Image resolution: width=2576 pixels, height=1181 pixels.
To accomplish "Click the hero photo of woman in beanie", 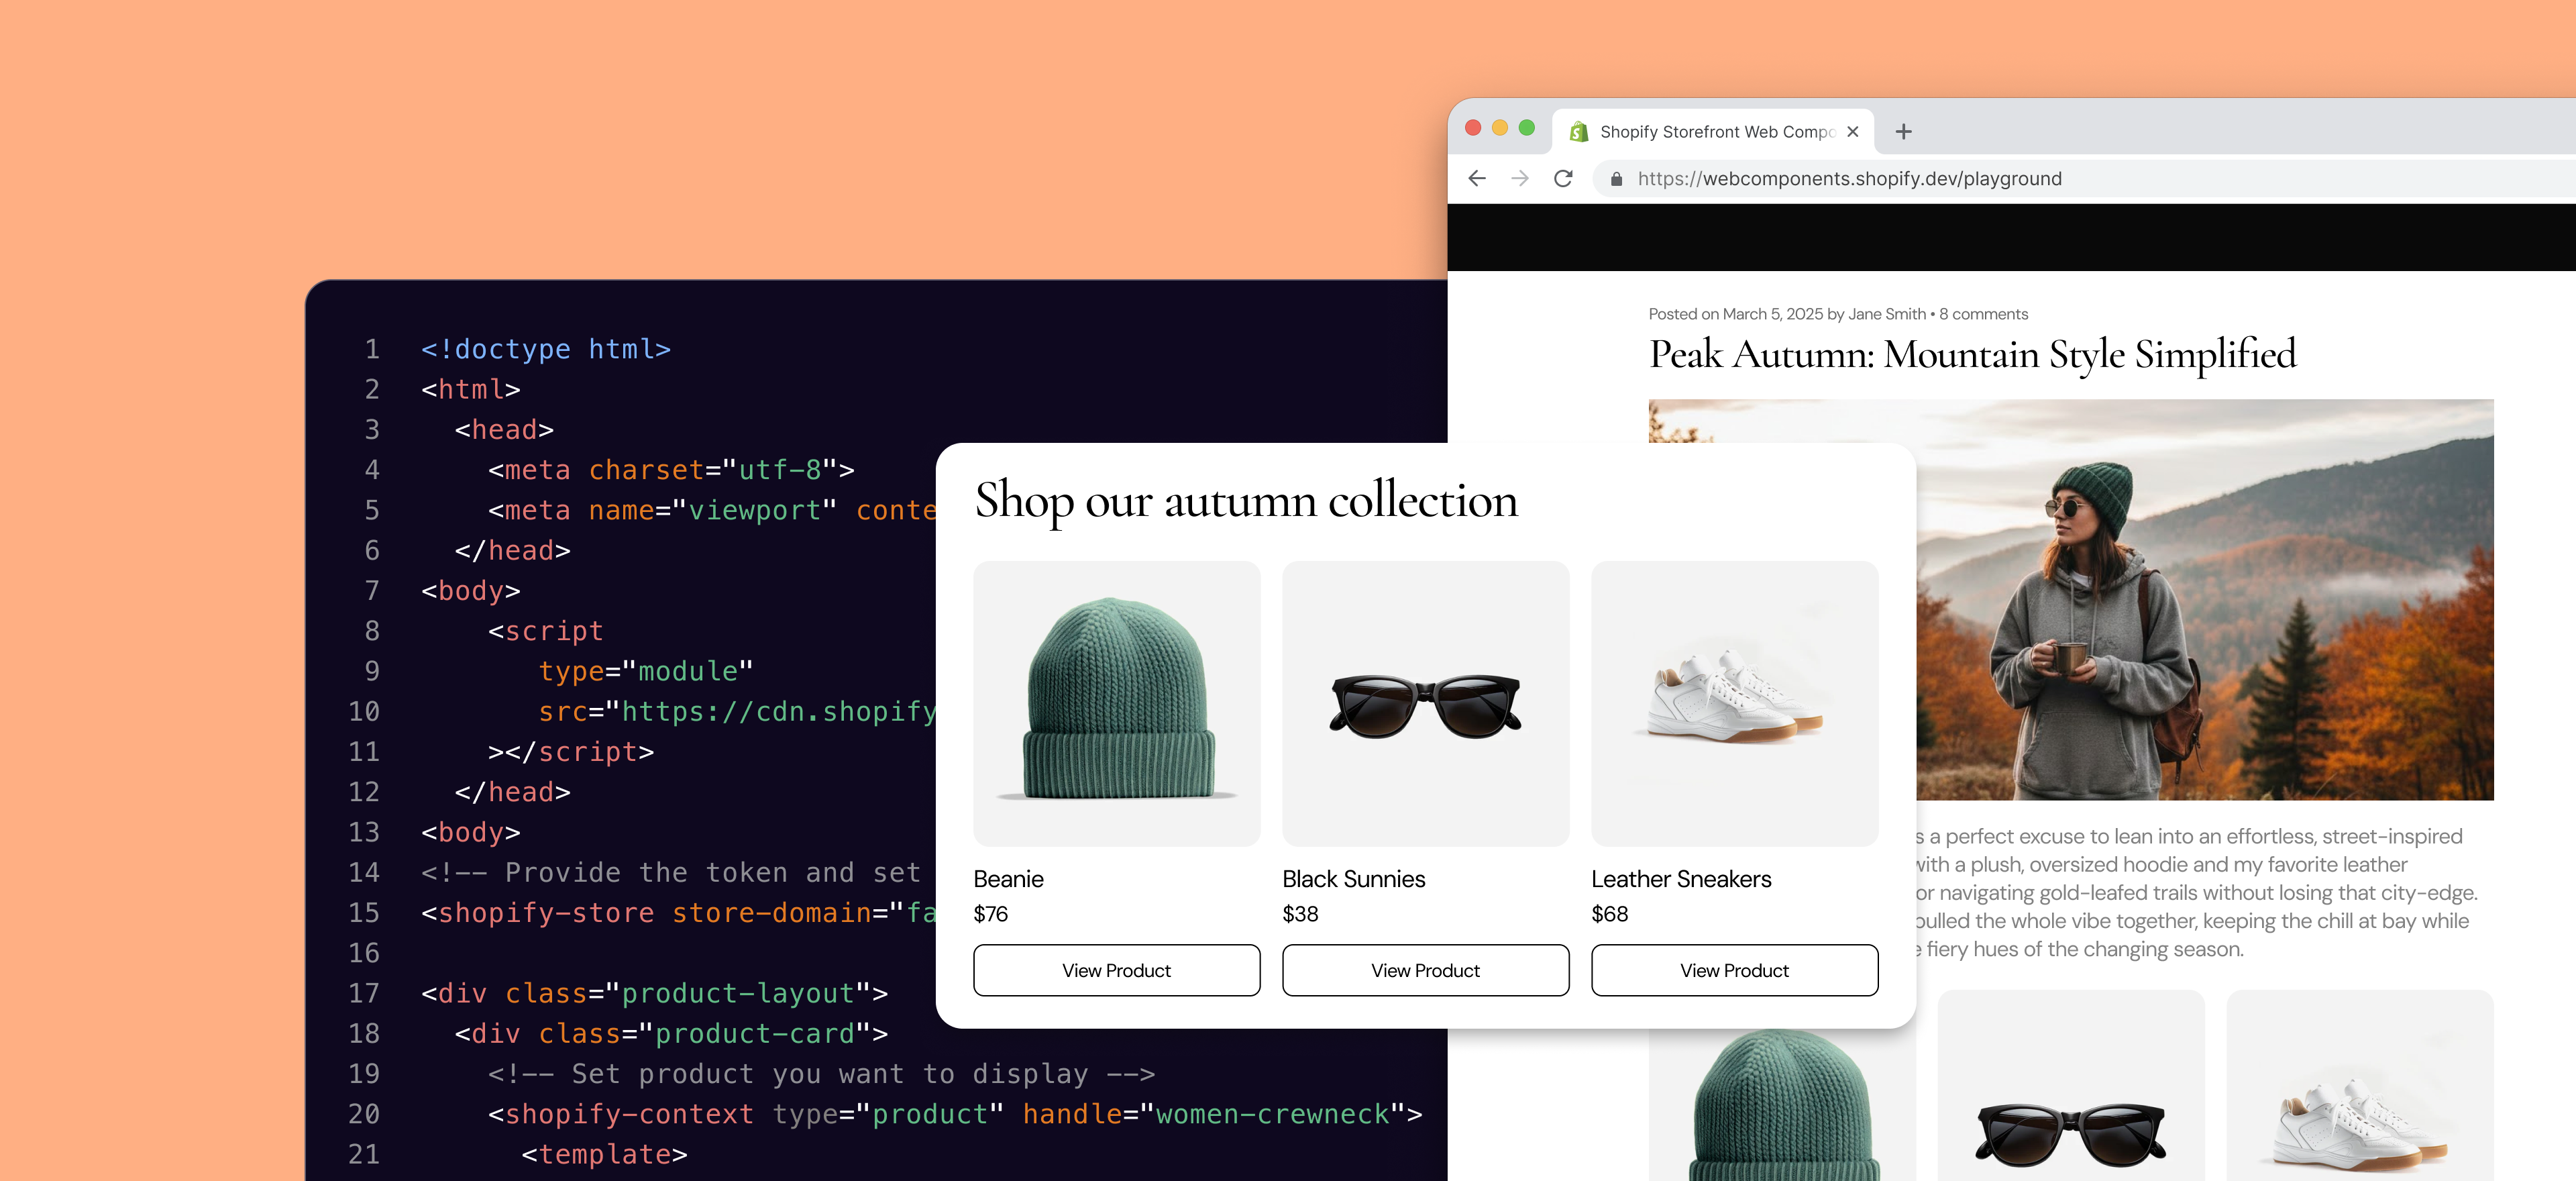I will point(2205,600).
